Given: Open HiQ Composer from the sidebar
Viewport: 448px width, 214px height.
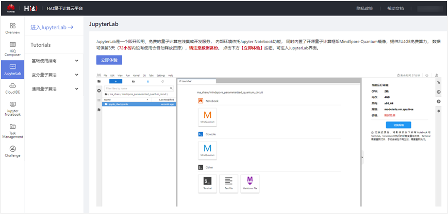Looking at the screenshot, I should click(x=12, y=49).
